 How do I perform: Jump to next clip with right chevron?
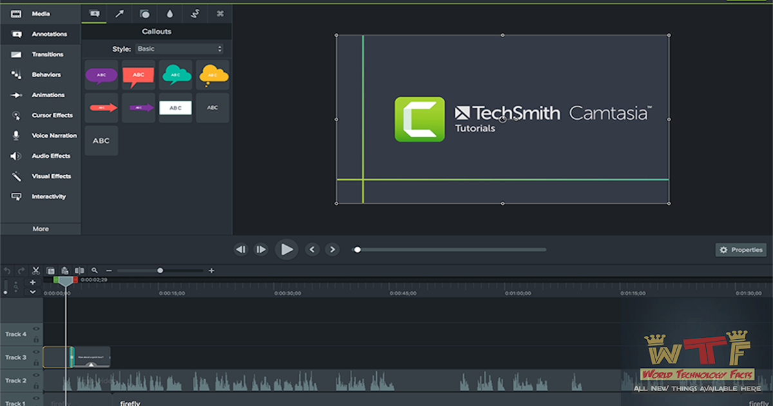(x=332, y=249)
